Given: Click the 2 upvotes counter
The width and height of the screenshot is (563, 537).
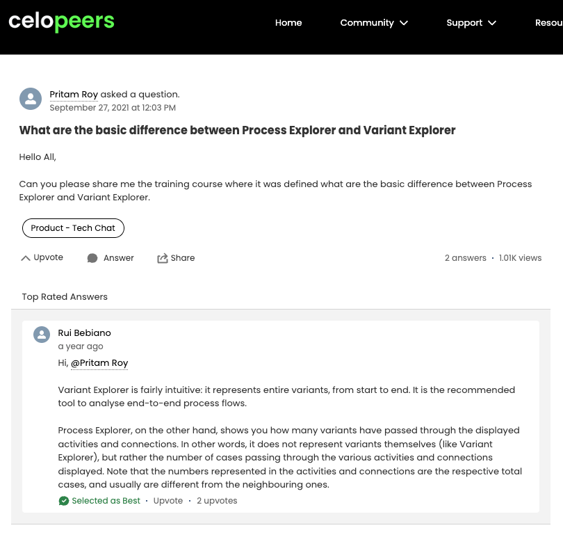Looking at the screenshot, I should [x=217, y=500].
